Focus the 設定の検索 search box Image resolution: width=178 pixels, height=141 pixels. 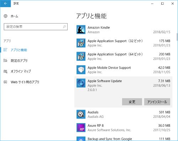pos(36,27)
